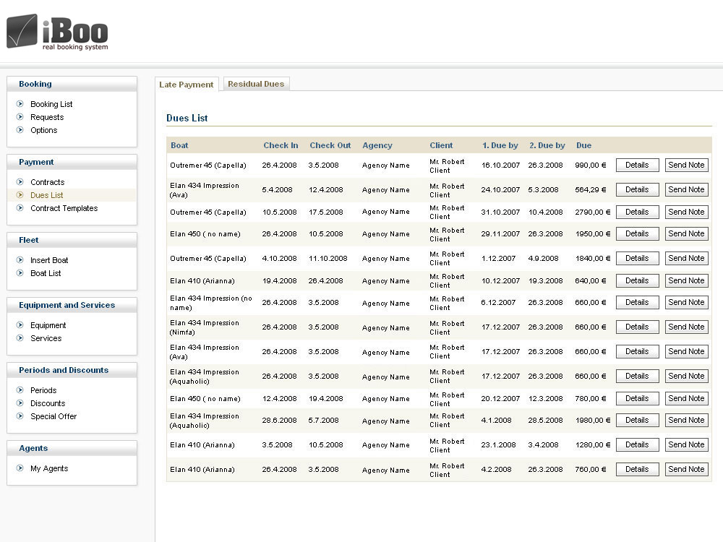Go to the Boat List page
Image resolution: width=723 pixels, height=542 pixels.
tap(46, 273)
